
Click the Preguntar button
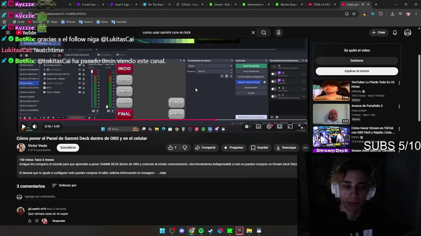coord(233,148)
